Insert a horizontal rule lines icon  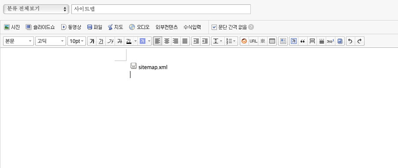321,41
